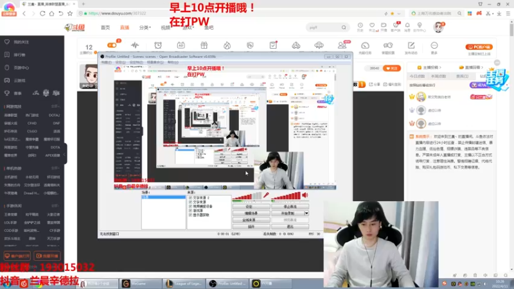The height and width of the screenshot is (289, 514).
Task: Click the search magnifier icon in Douyu header
Action: click(x=344, y=28)
